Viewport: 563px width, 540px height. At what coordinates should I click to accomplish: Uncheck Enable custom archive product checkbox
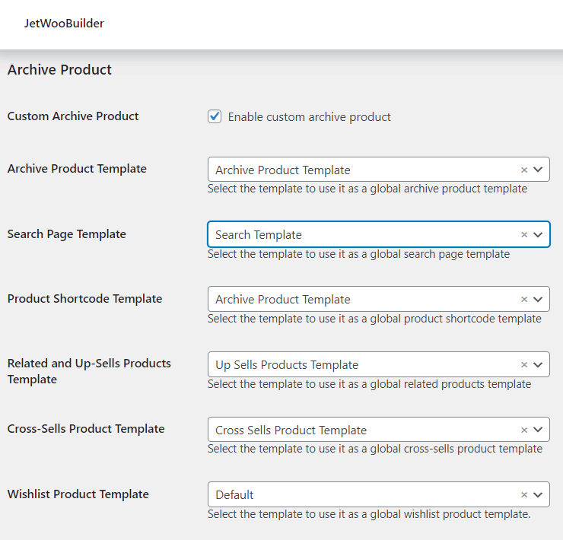coord(215,116)
